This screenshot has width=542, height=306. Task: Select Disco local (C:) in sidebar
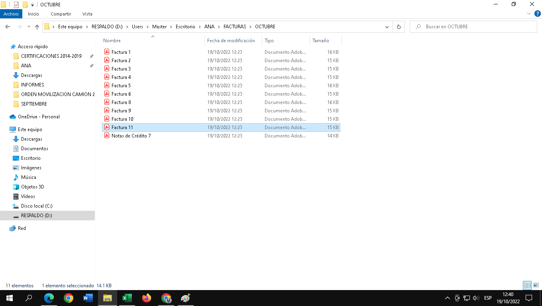click(37, 206)
